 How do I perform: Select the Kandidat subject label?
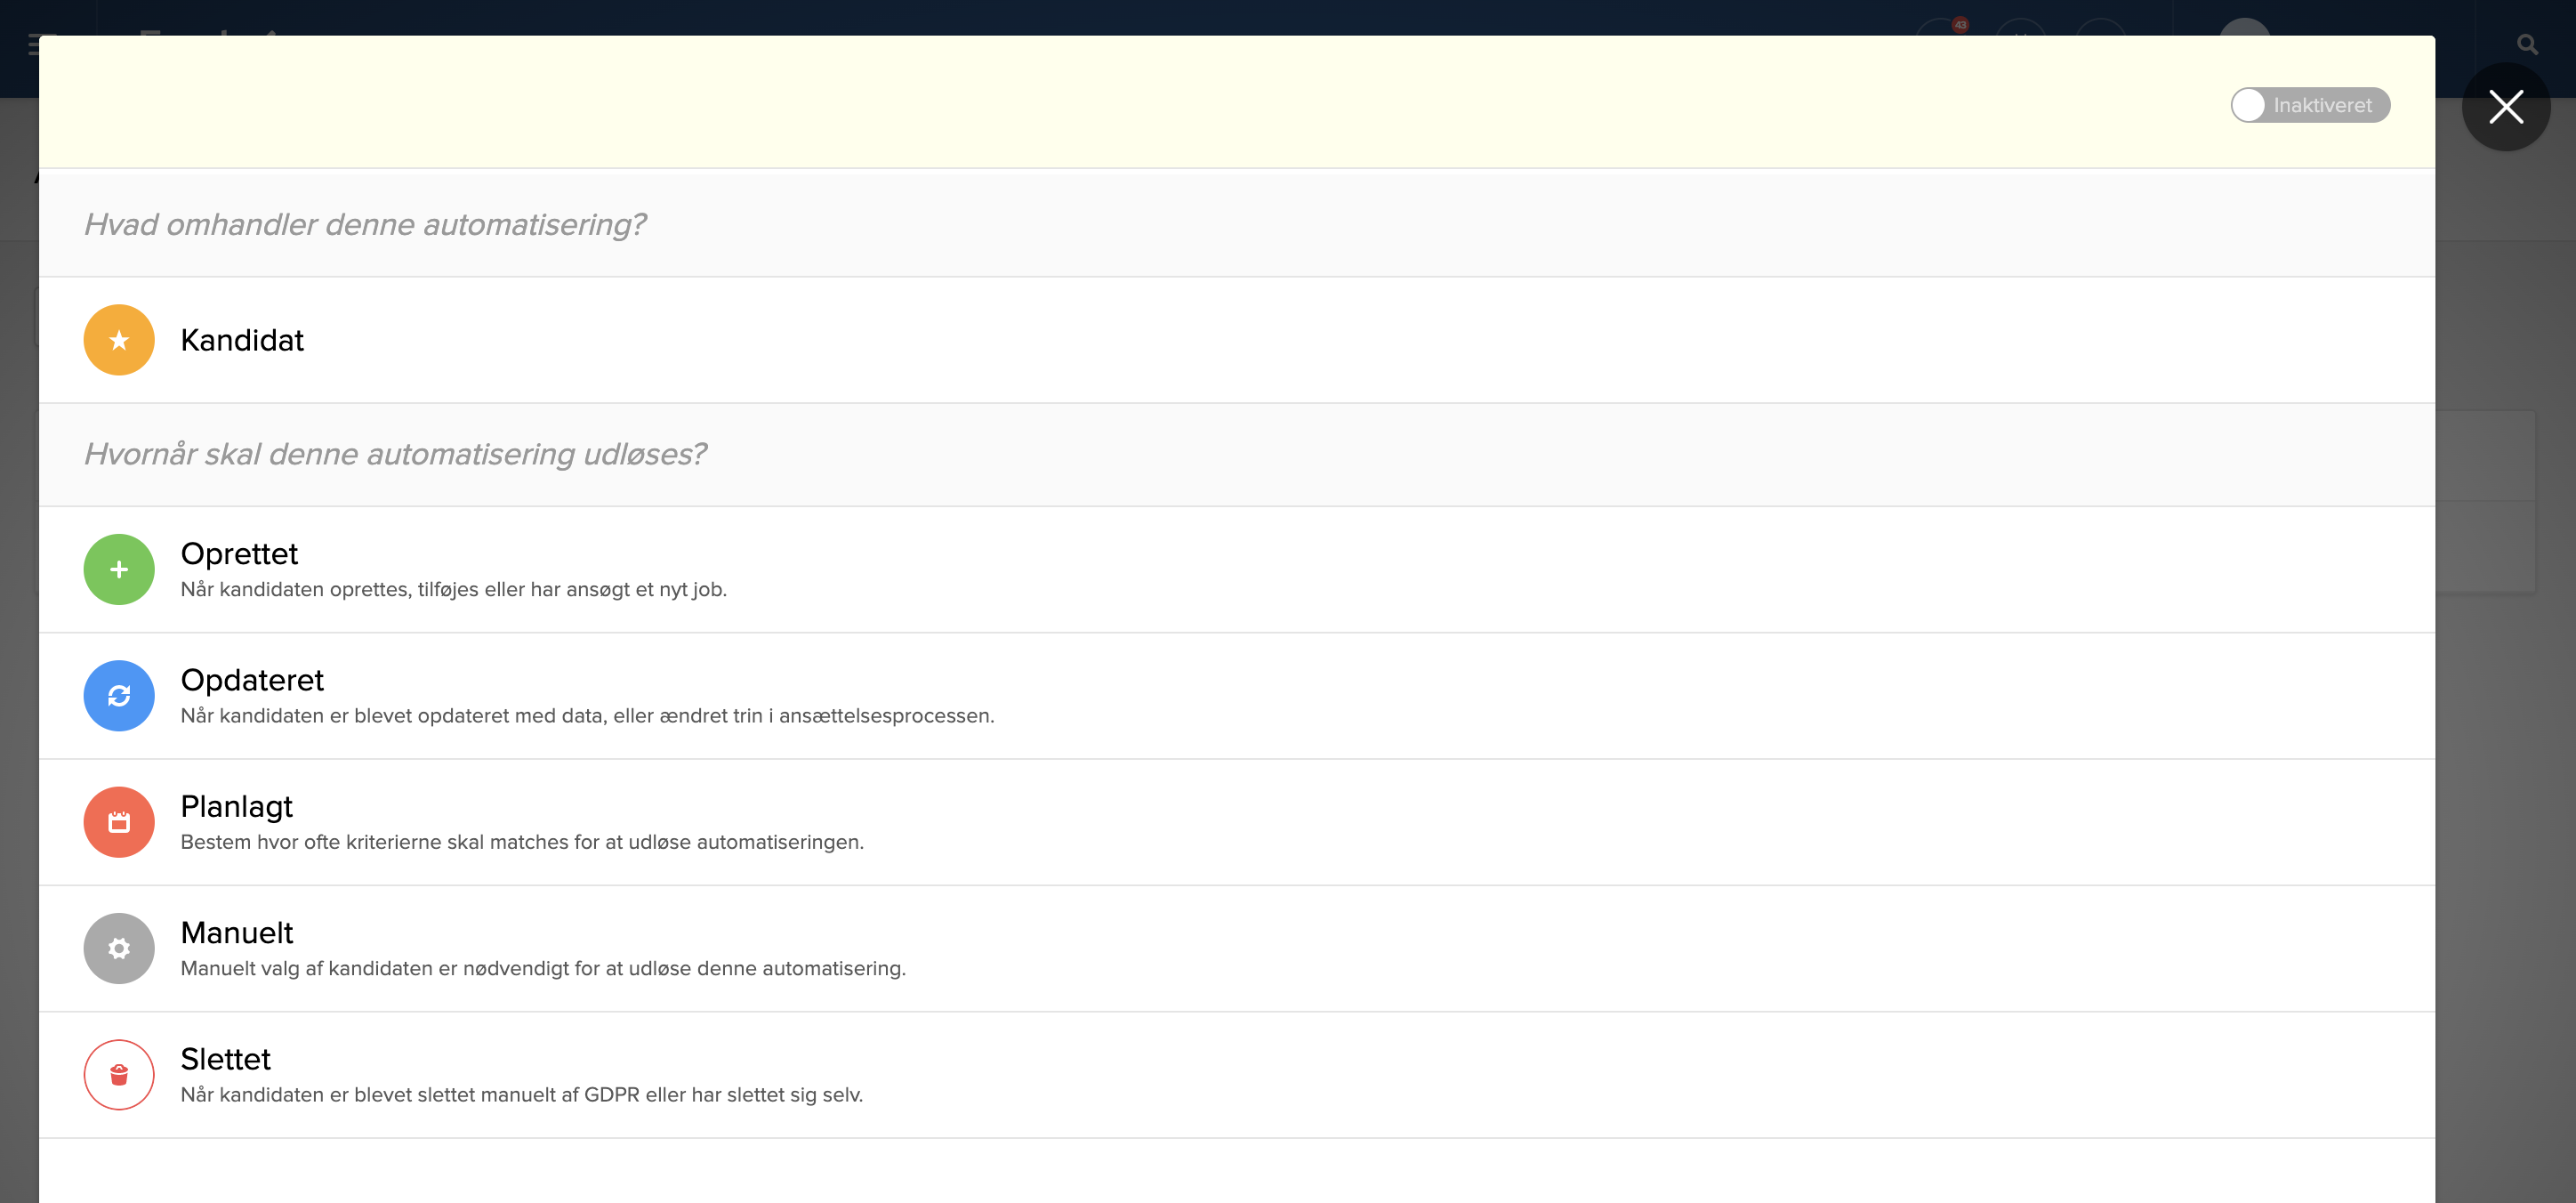point(242,340)
